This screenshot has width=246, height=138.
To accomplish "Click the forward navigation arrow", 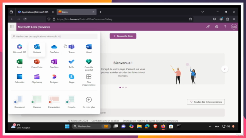I will point(18,19).
